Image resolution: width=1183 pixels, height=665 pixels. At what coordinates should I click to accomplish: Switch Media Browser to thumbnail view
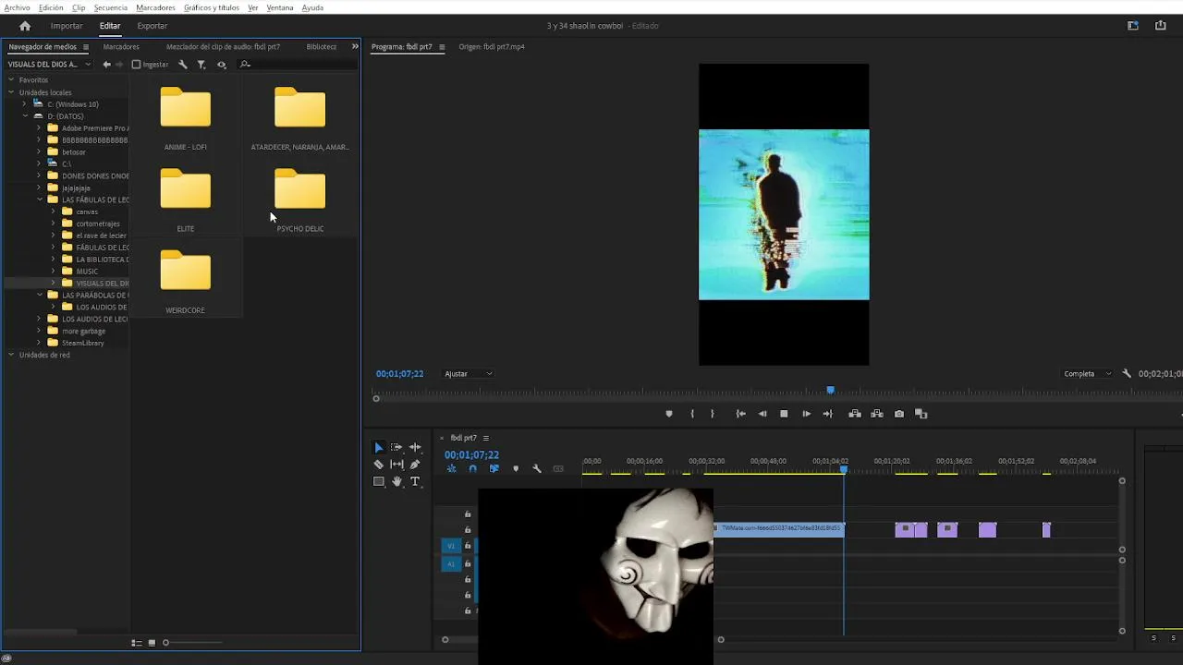tap(152, 643)
